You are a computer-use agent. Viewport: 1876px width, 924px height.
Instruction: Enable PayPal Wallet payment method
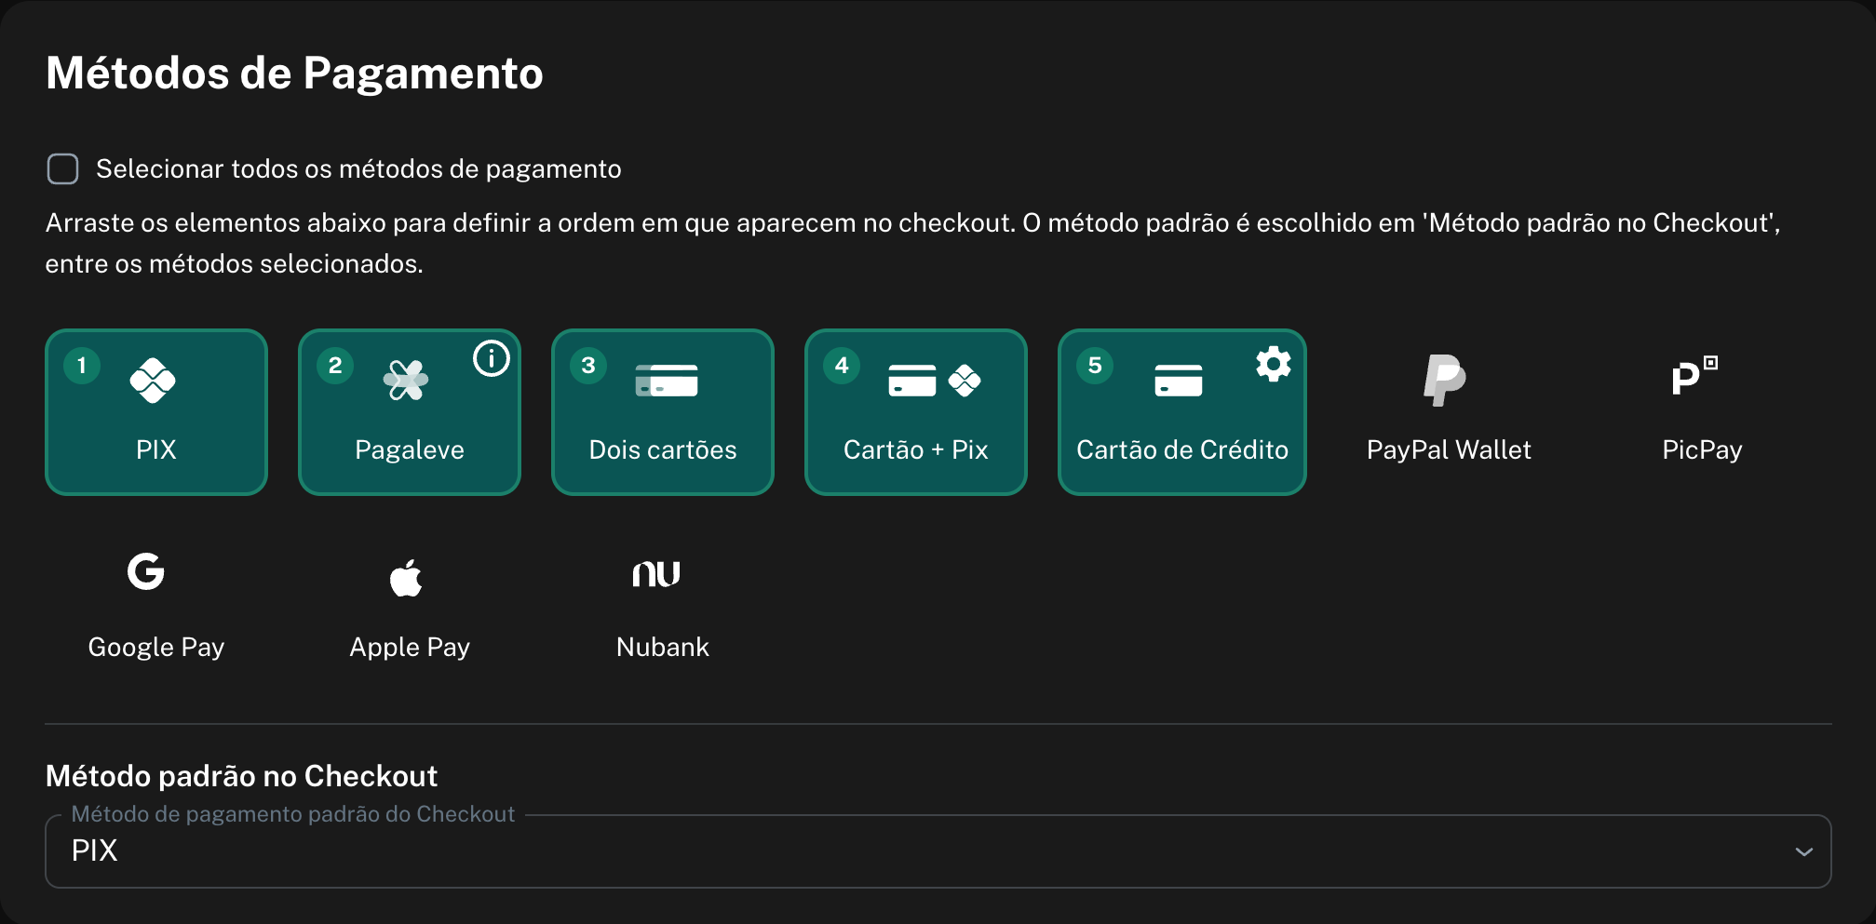(x=1449, y=450)
